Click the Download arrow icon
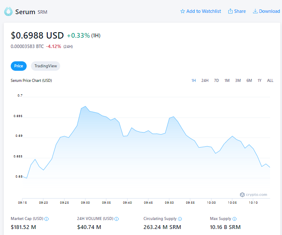This screenshot has width=282, height=235. 255,11
